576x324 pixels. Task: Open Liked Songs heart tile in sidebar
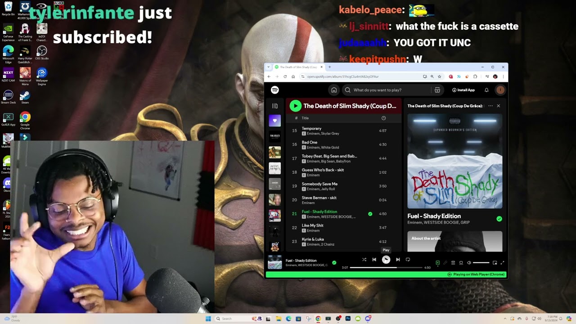pyautogui.click(x=274, y=121)
